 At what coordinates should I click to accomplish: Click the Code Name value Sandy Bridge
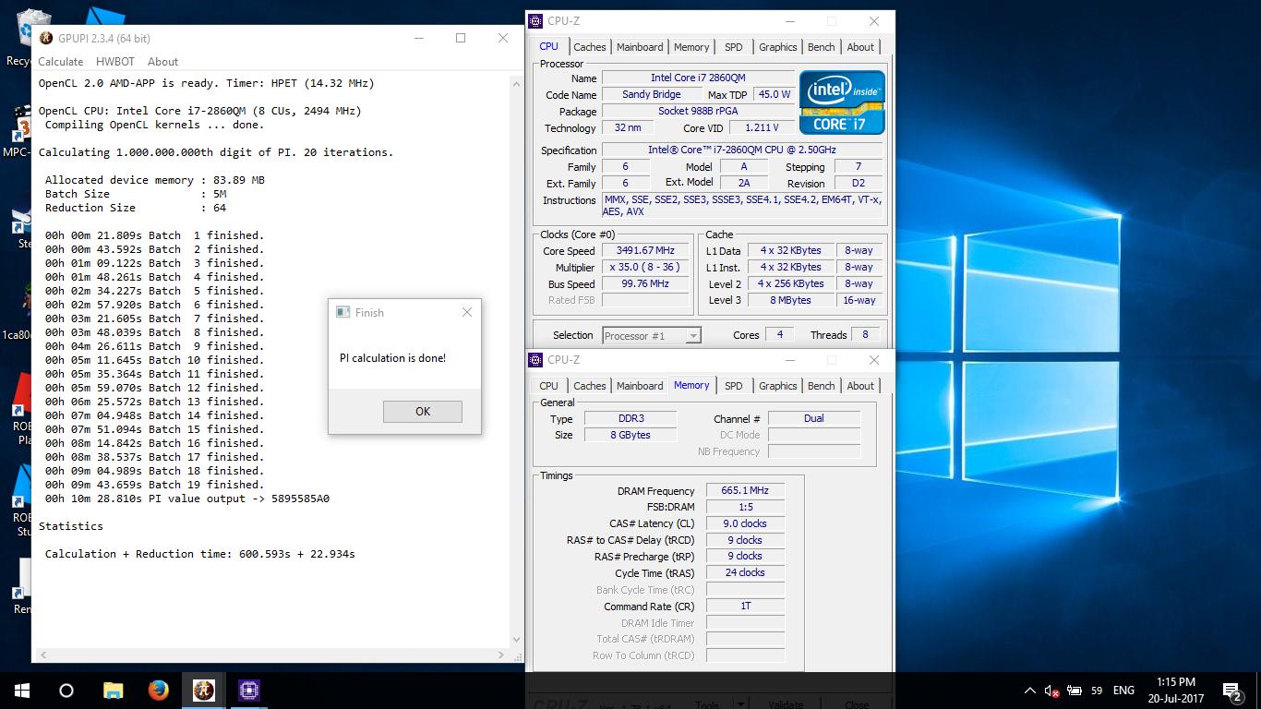tap(652, 94)
